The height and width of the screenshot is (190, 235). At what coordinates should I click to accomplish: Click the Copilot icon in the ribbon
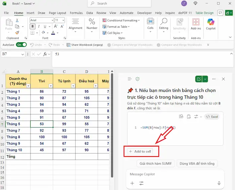pos(210,24)
